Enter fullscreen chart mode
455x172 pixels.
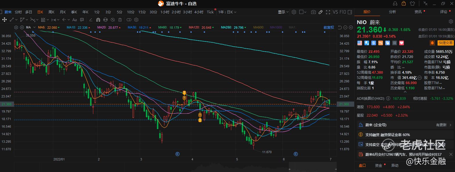click(x=328, y=12)
